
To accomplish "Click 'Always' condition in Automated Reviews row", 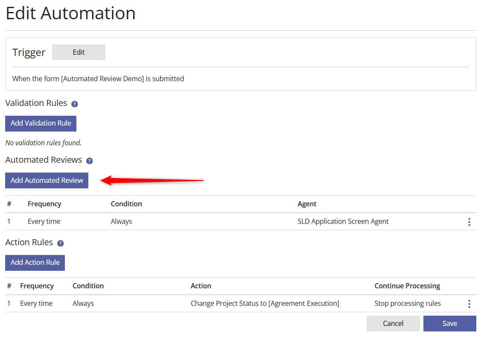I will coord(121,222).
